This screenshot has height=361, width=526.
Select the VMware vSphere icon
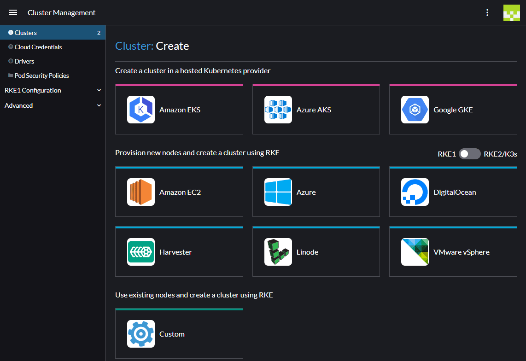(415, 252)
